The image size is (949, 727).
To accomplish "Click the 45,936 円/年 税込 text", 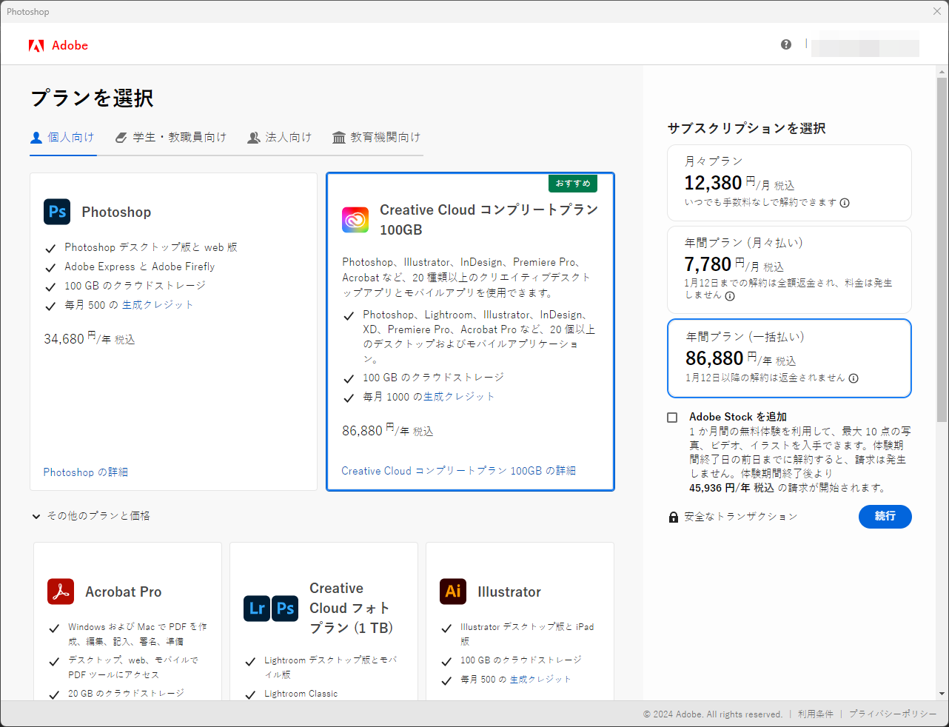I will click(731, 488).
